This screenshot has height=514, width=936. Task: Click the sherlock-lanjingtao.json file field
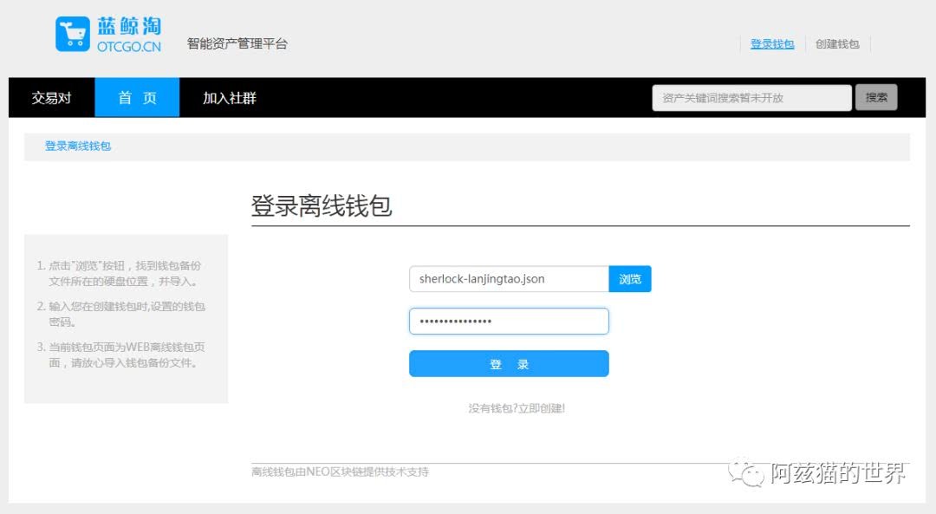pos(509,279)
